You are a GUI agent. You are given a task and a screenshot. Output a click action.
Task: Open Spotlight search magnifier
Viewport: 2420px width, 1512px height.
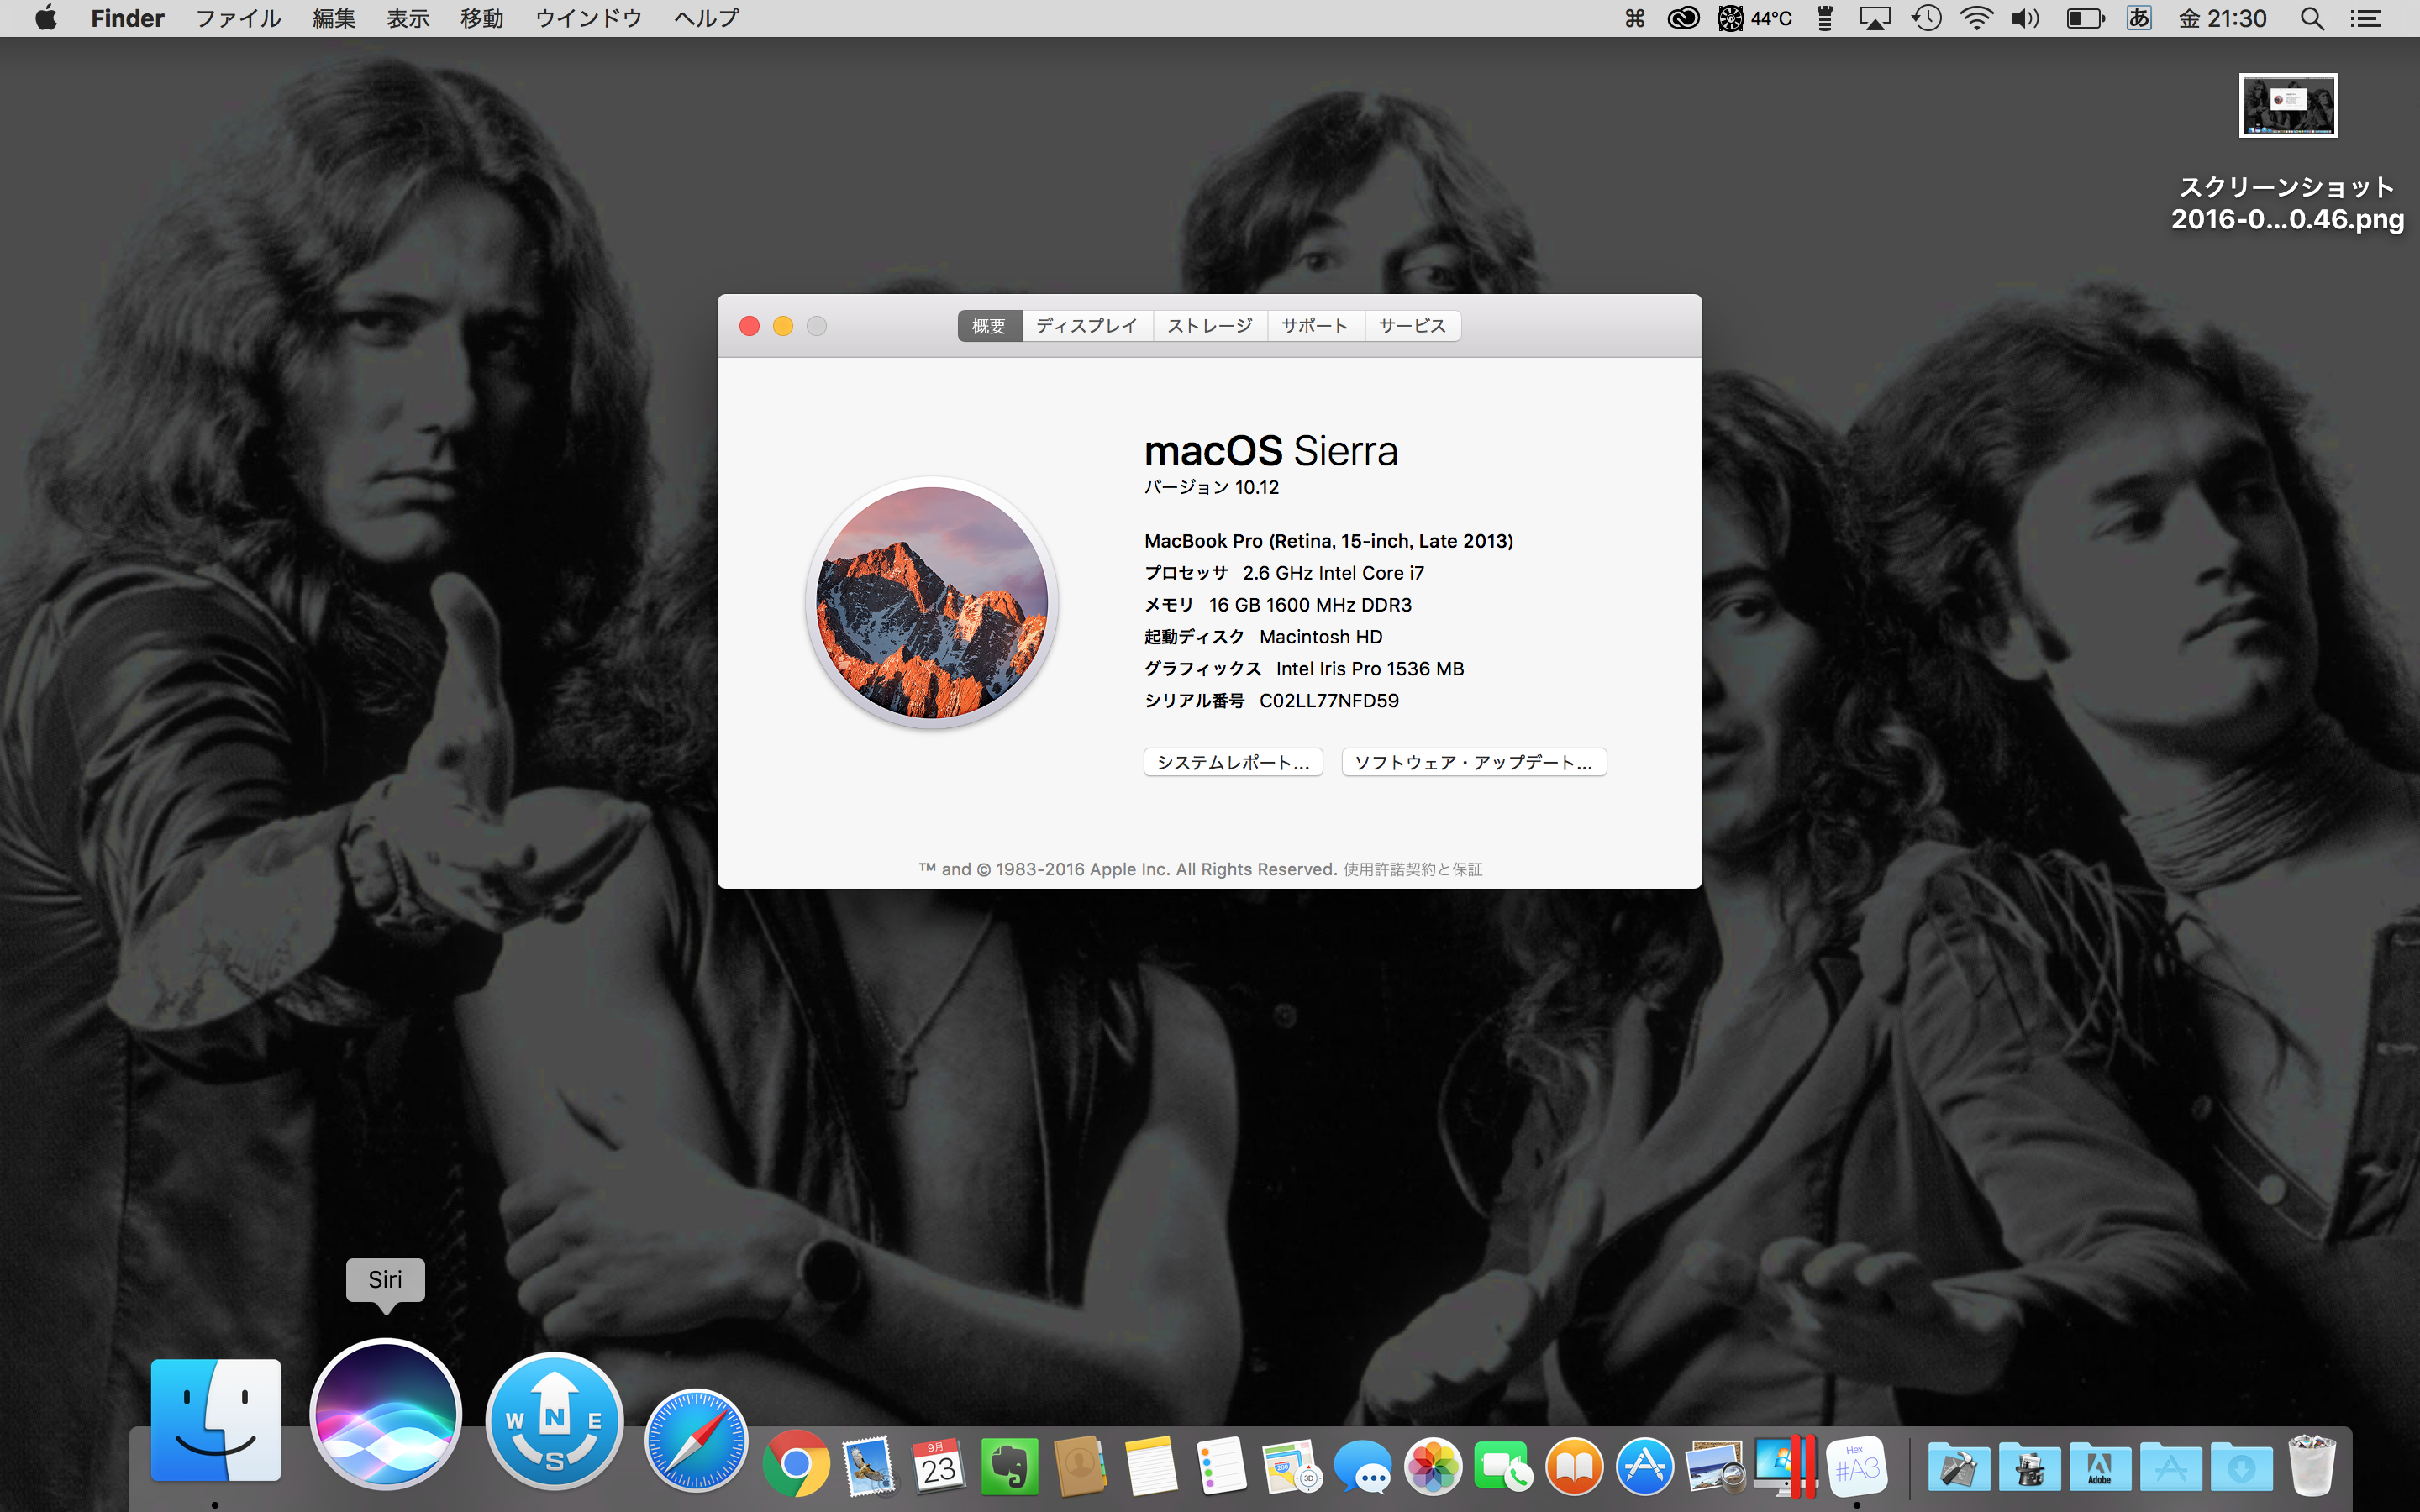pos(2312,18)
